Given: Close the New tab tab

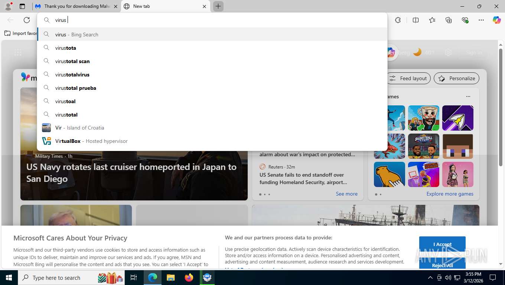Looking at the screenshot, I should (x=204, y=6).
